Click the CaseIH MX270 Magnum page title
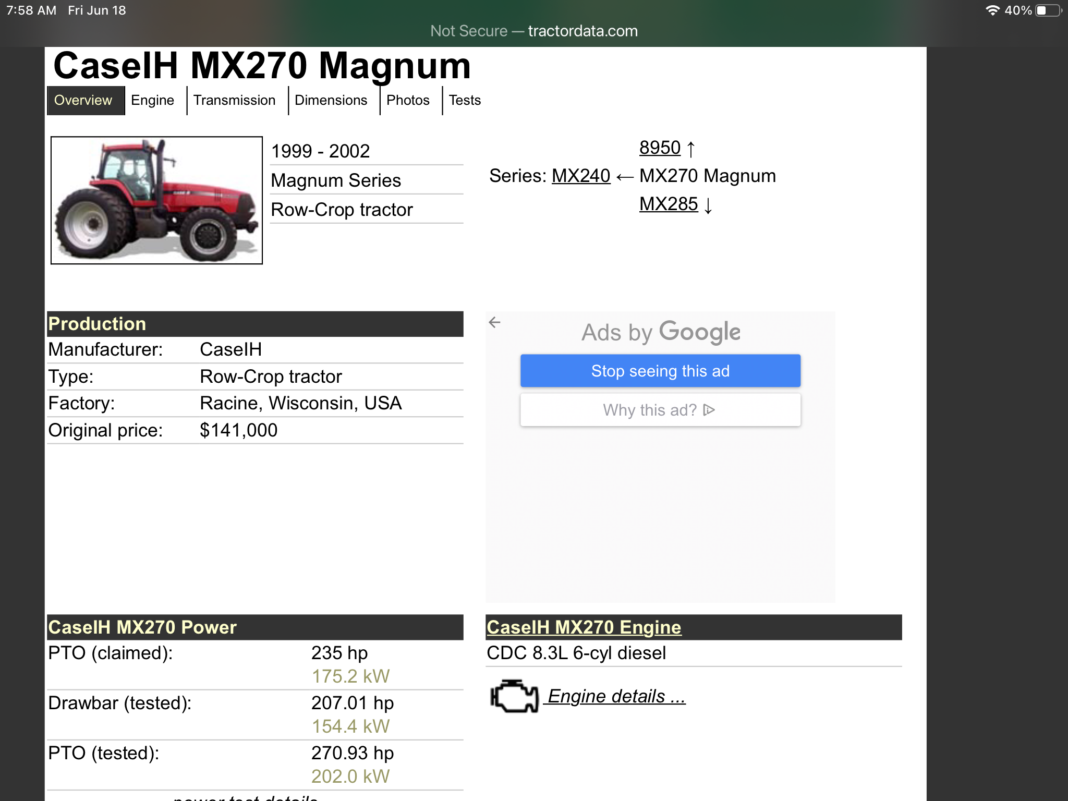 click(x=262, y=66)
